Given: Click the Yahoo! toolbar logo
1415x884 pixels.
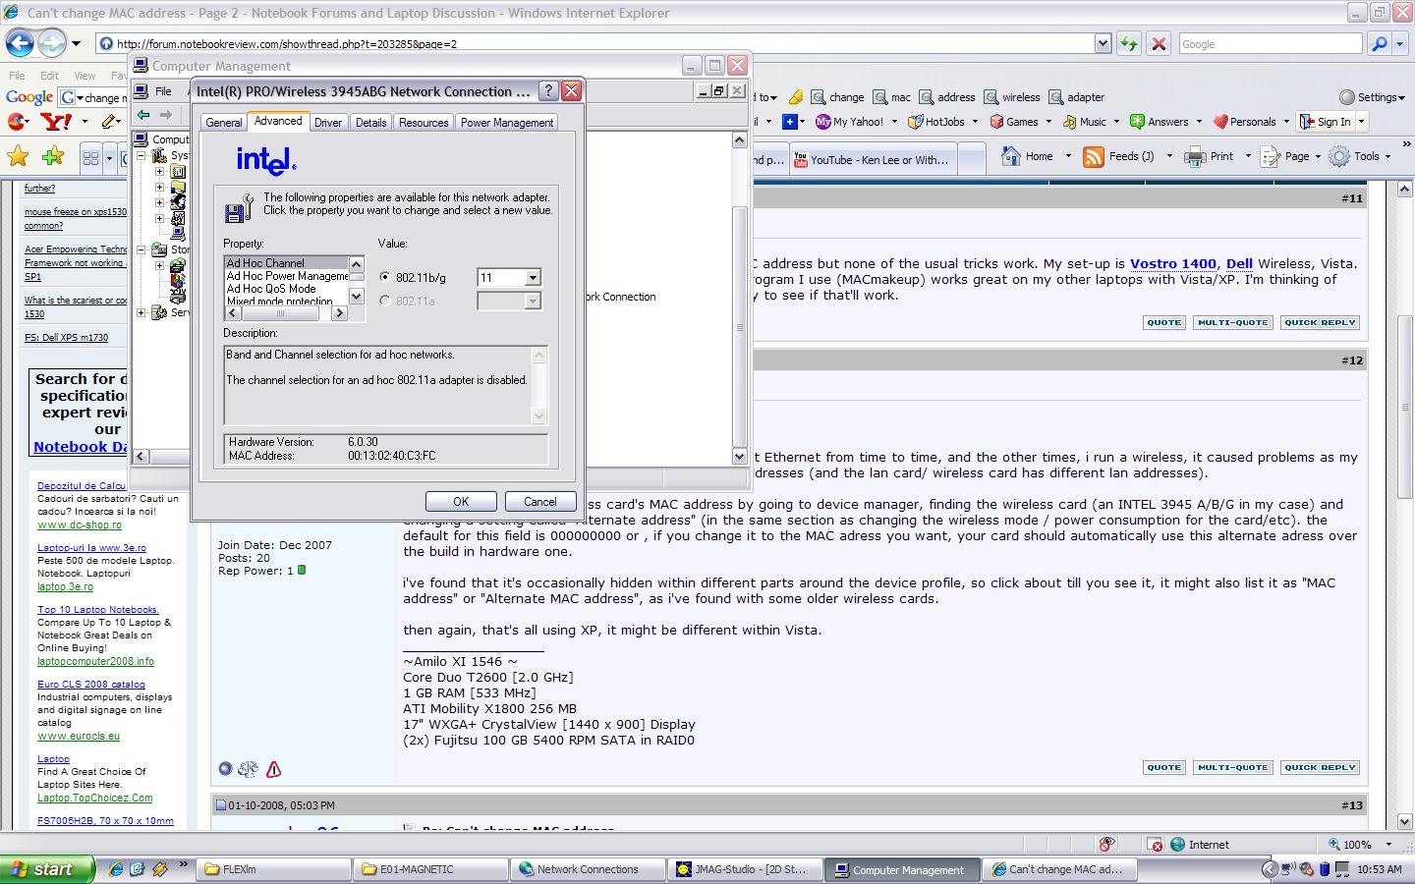Looking at the screenshot, I should tap(56, 122).
